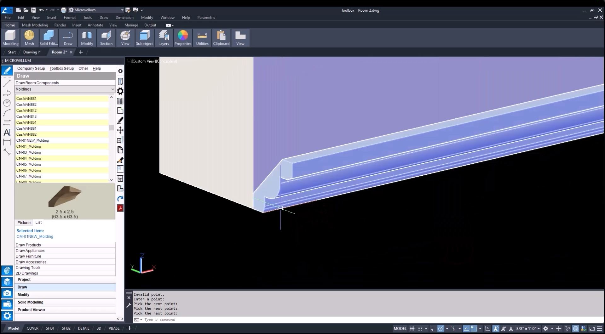Image resolution: width=605 pixels, height=334 pixels.
Task: Select the Text tool in left toolbar
Action: (7, 133)
